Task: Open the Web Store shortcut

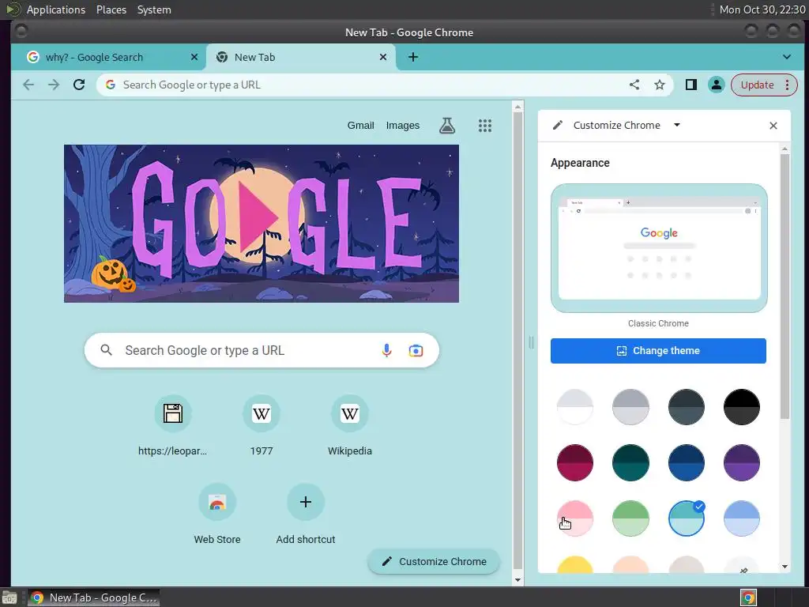Action: 217,515
